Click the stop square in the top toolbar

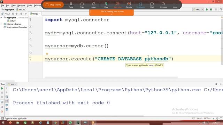[216, 9]
